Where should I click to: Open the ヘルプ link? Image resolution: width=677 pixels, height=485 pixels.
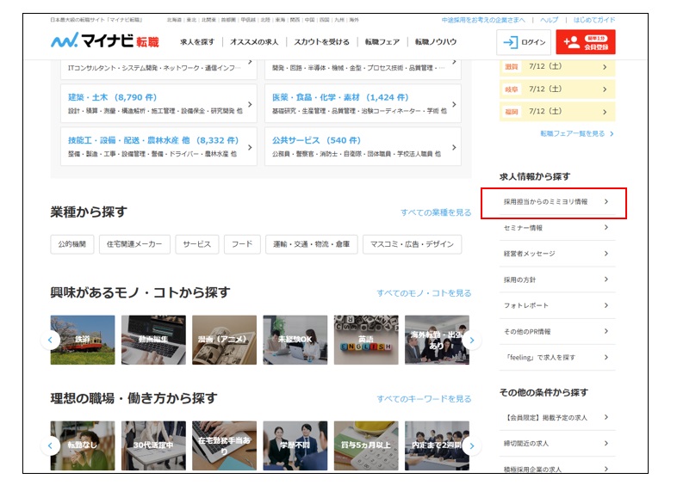[x=550, y=20]
